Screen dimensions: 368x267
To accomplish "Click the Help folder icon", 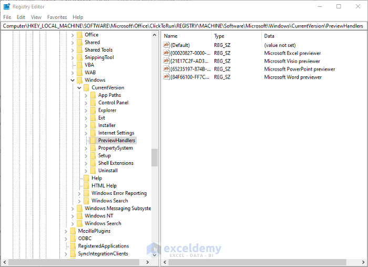I will tap(86, 178).
